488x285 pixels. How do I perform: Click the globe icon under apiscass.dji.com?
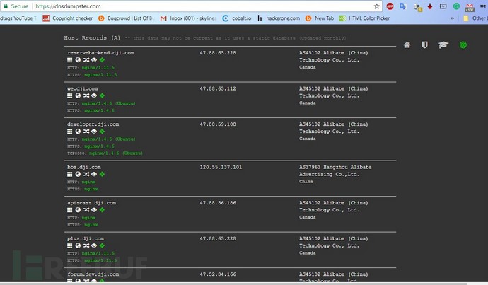[x=78, y=210]
